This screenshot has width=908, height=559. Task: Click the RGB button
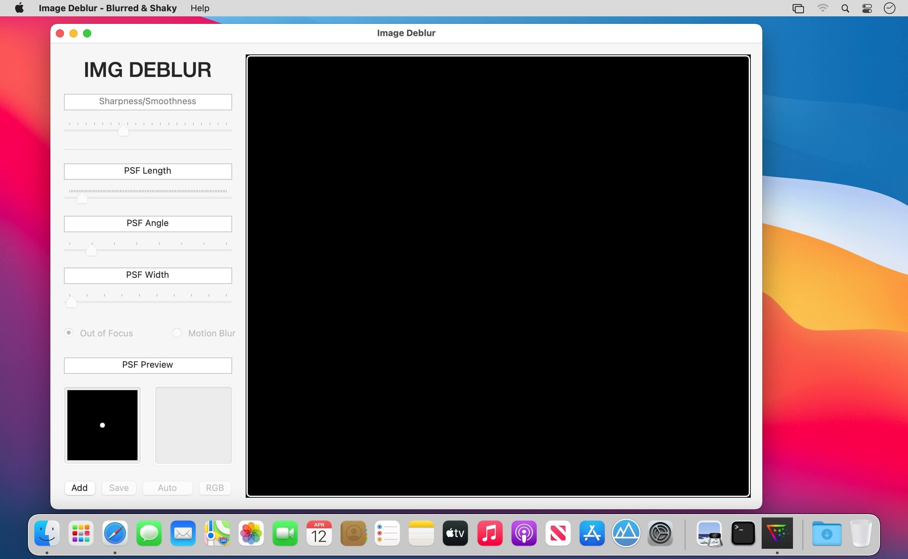pyautogui.click(x=215, y=488)
